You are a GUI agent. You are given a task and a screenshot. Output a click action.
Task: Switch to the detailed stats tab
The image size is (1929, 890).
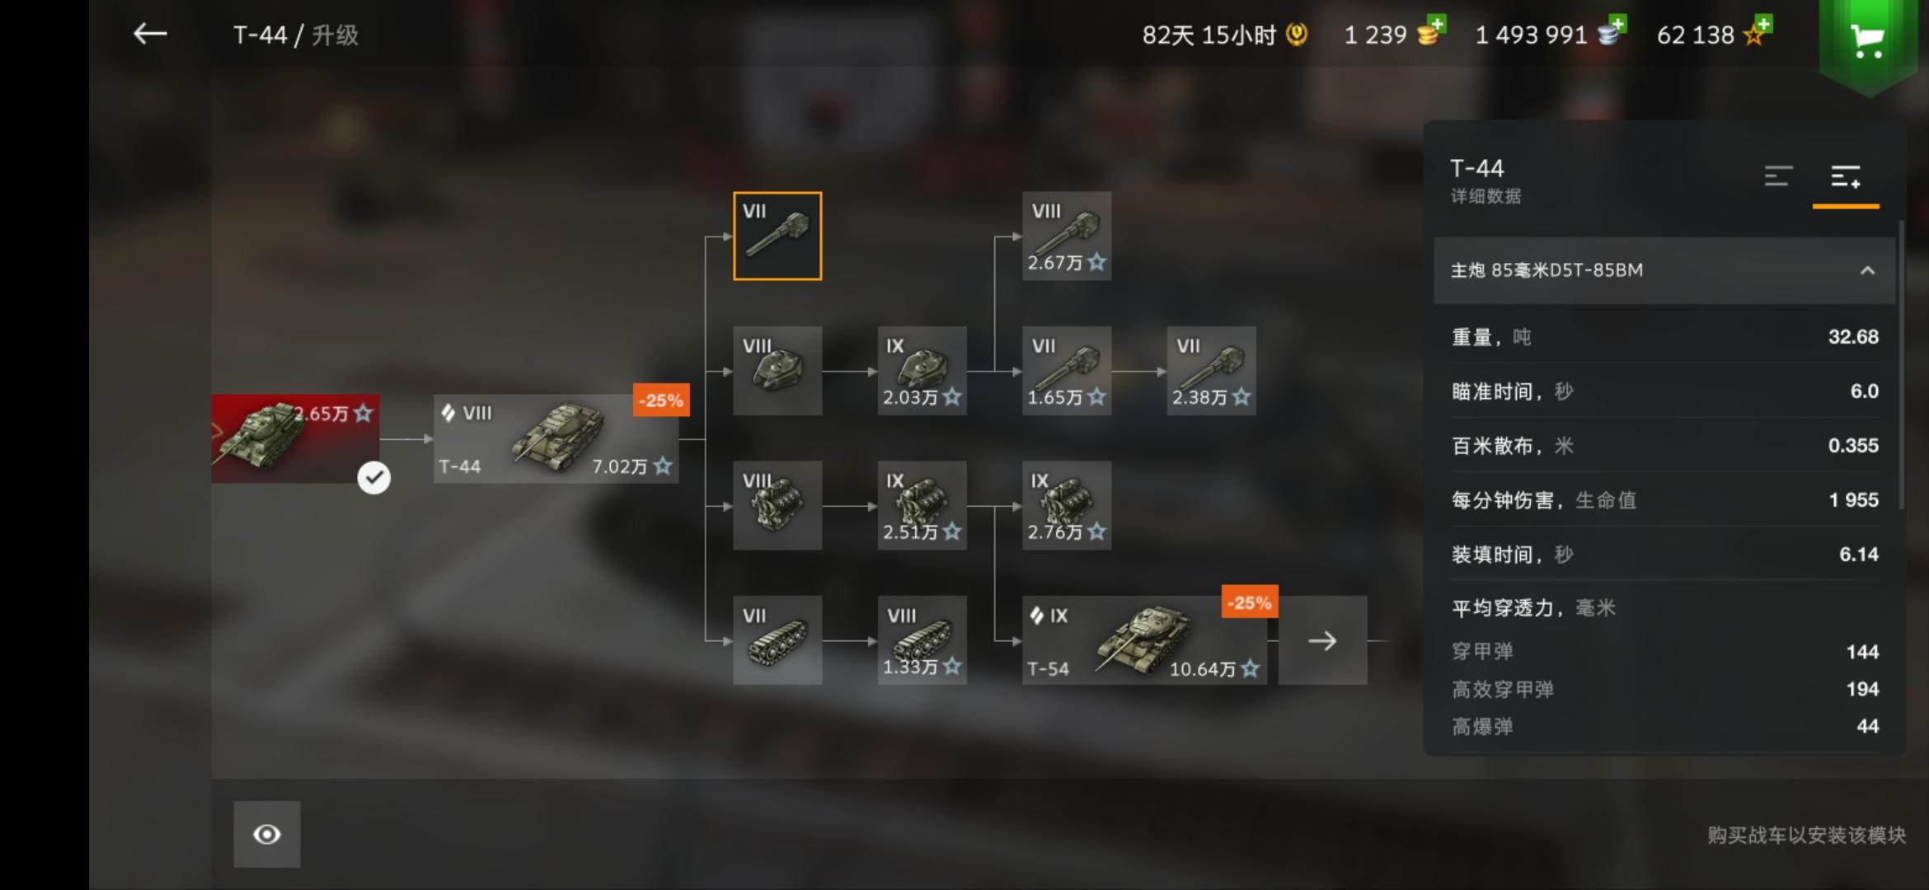click(1846, 178)
